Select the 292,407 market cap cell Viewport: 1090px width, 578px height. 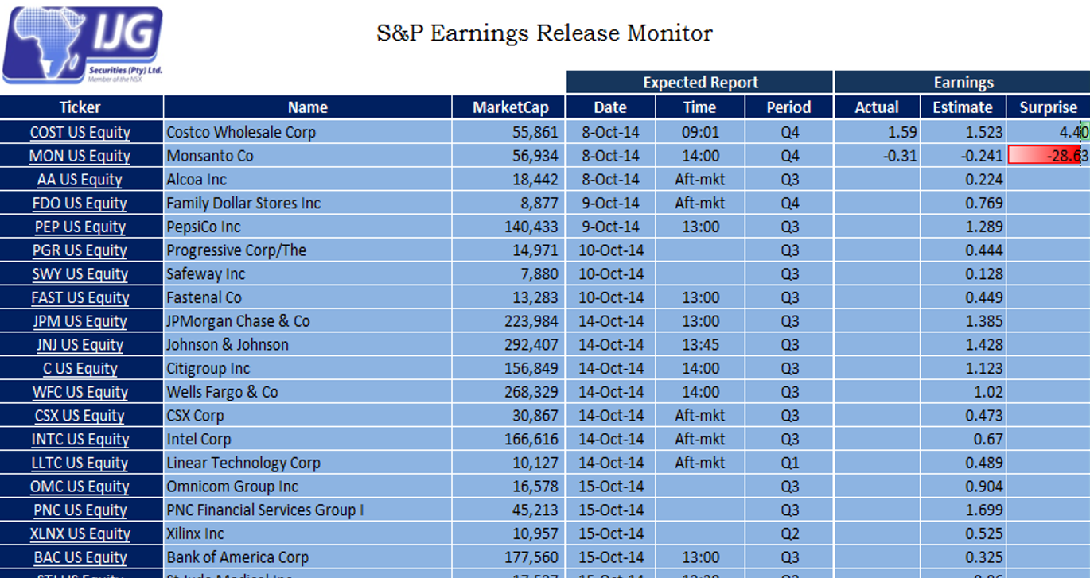click(x=508, y=345)
